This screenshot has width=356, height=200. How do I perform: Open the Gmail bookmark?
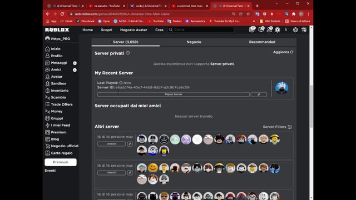click(x=66, y=21)
